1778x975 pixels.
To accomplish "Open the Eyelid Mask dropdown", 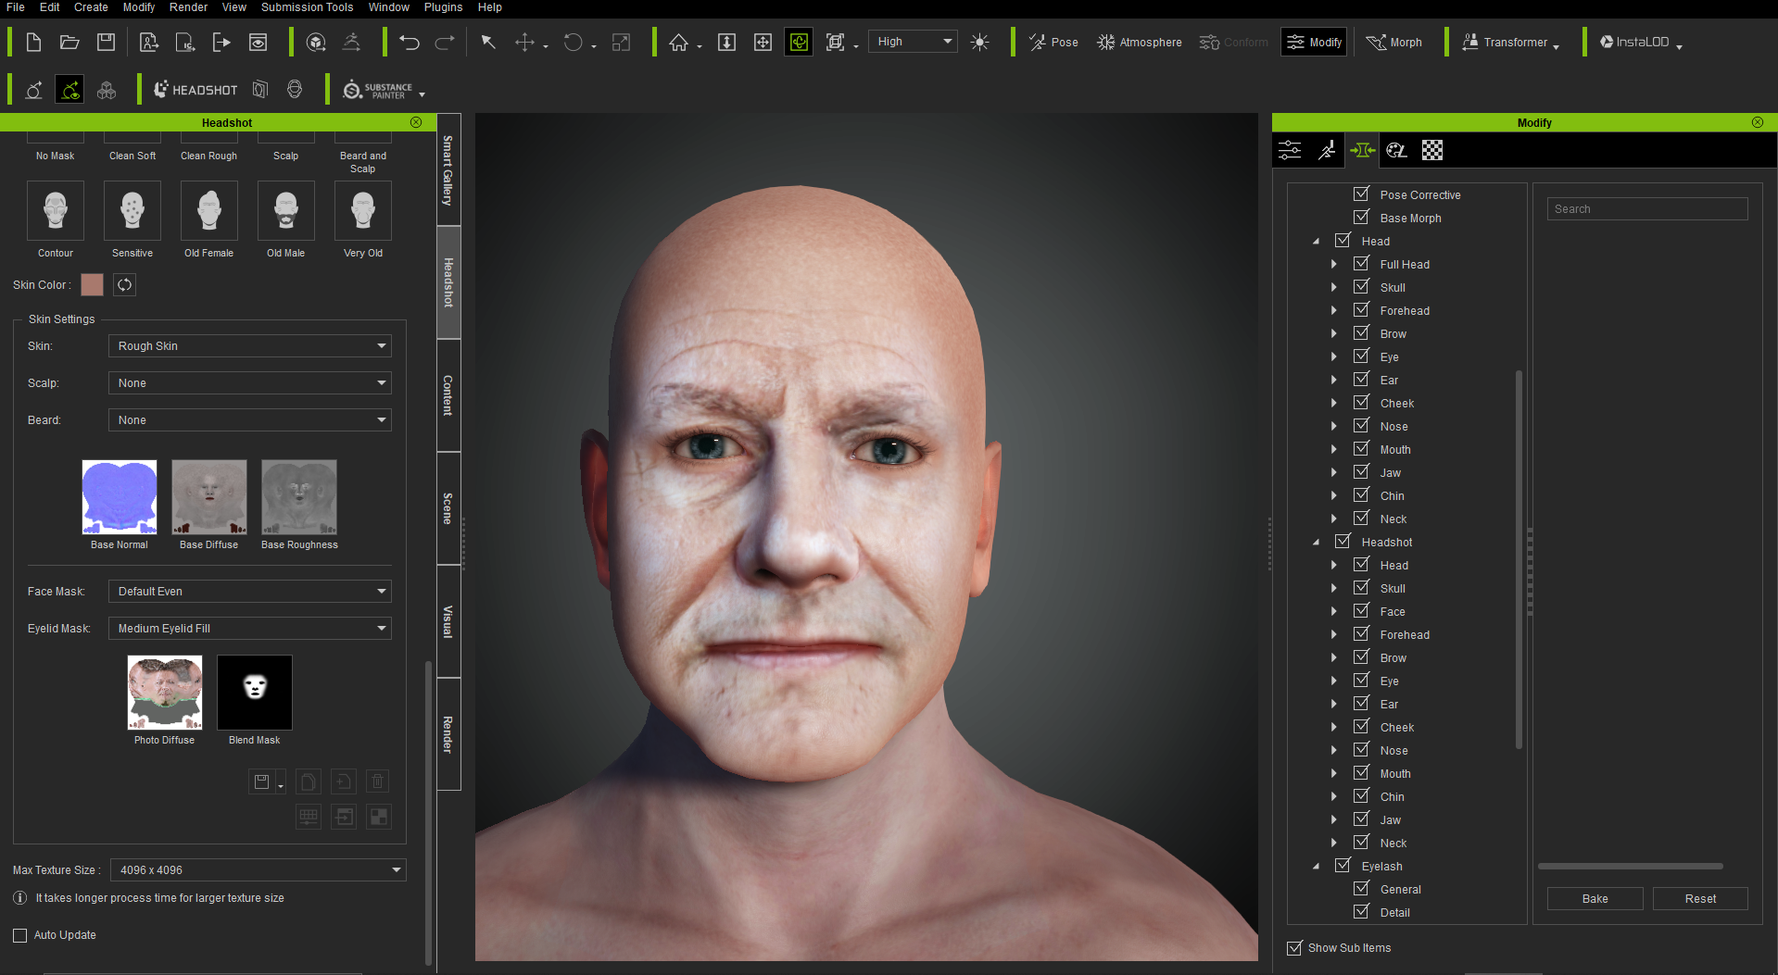I will pyautogui.click(x=250, y=629).
